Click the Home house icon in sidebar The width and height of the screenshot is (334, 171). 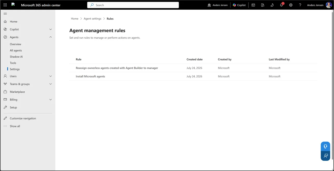(5, 22)
